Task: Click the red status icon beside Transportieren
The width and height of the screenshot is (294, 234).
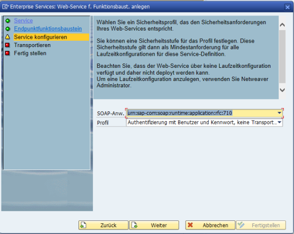Action: (7, 45)
